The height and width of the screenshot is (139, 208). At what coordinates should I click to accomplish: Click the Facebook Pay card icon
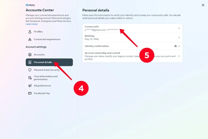[30, 93]
